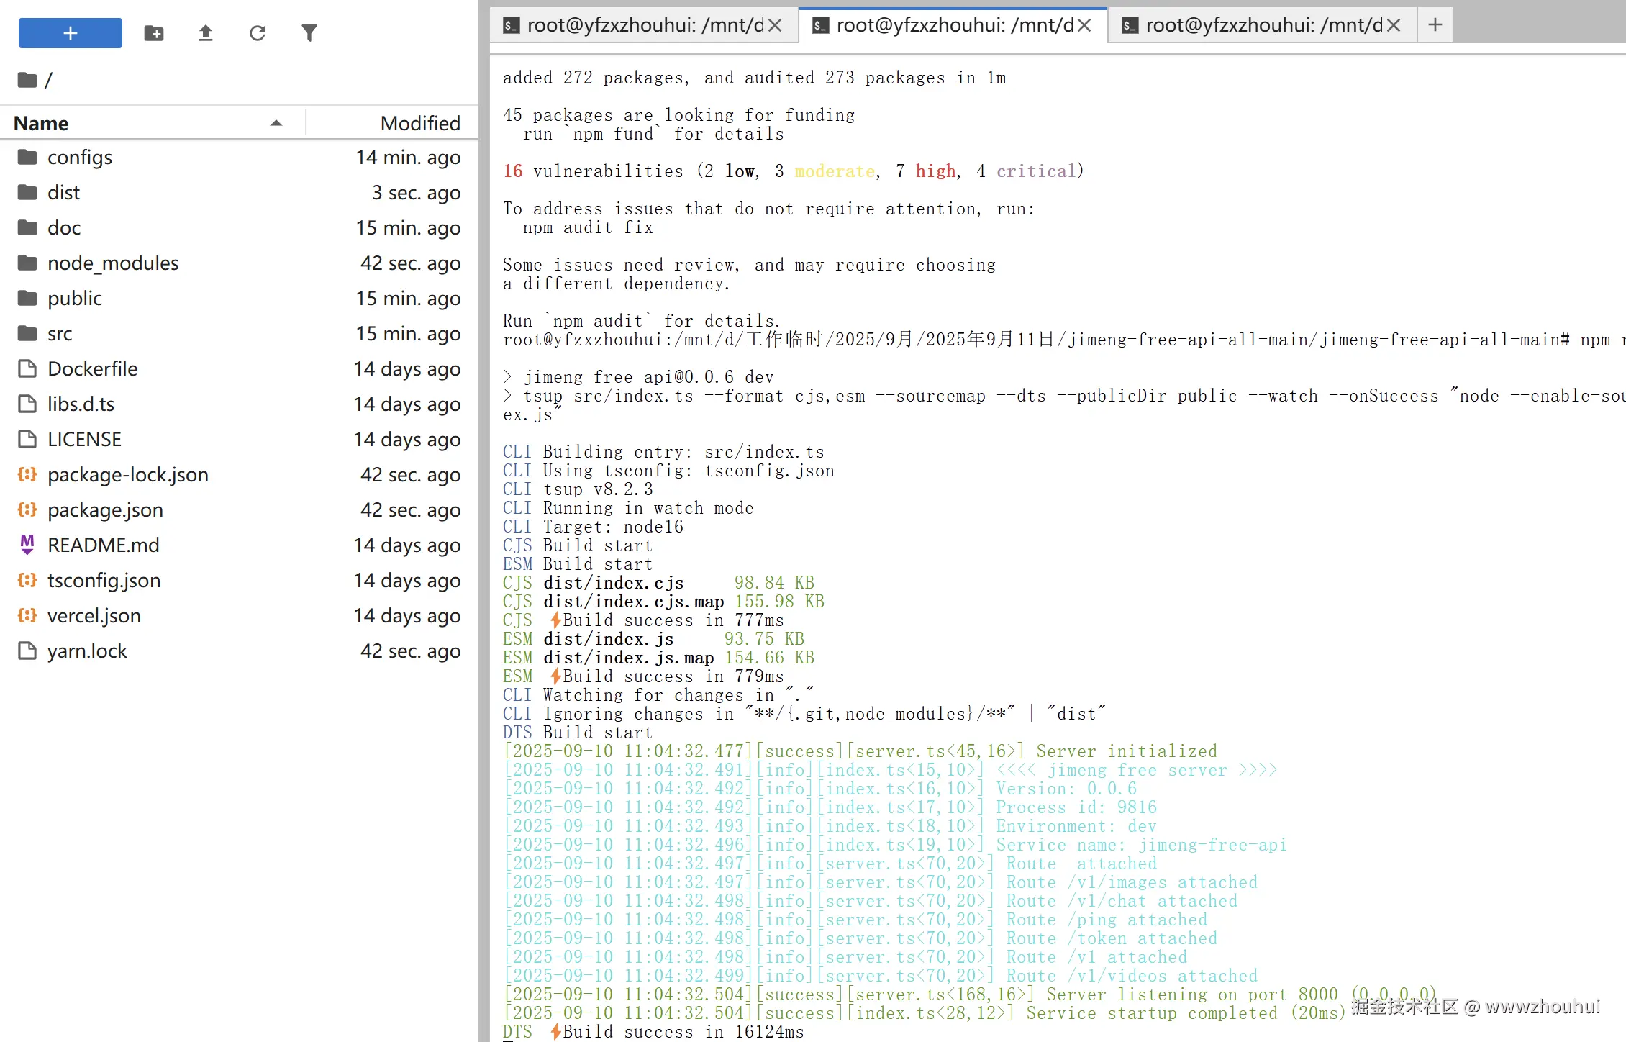Click the terminal icon on the third tab
1626x1042 pixels.
[x=1130, y=26]
